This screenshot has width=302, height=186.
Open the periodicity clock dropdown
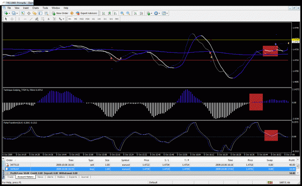pyautogui.click(x=157, y=14)
